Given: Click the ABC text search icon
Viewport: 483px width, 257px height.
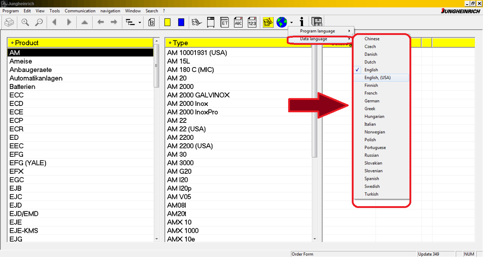Looking at the screenshot, I should [x=238, y=22].
